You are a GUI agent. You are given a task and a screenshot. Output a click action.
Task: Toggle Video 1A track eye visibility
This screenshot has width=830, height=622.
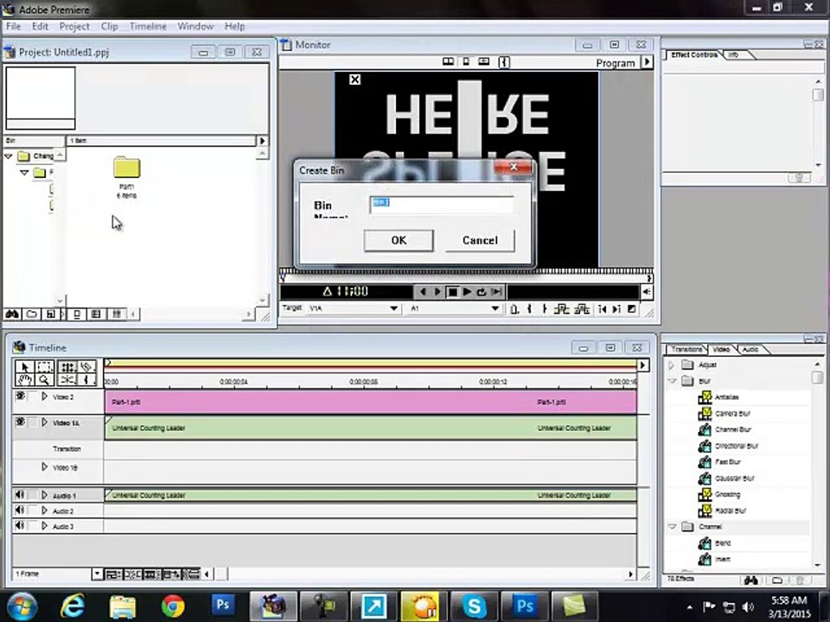[21, 422]
